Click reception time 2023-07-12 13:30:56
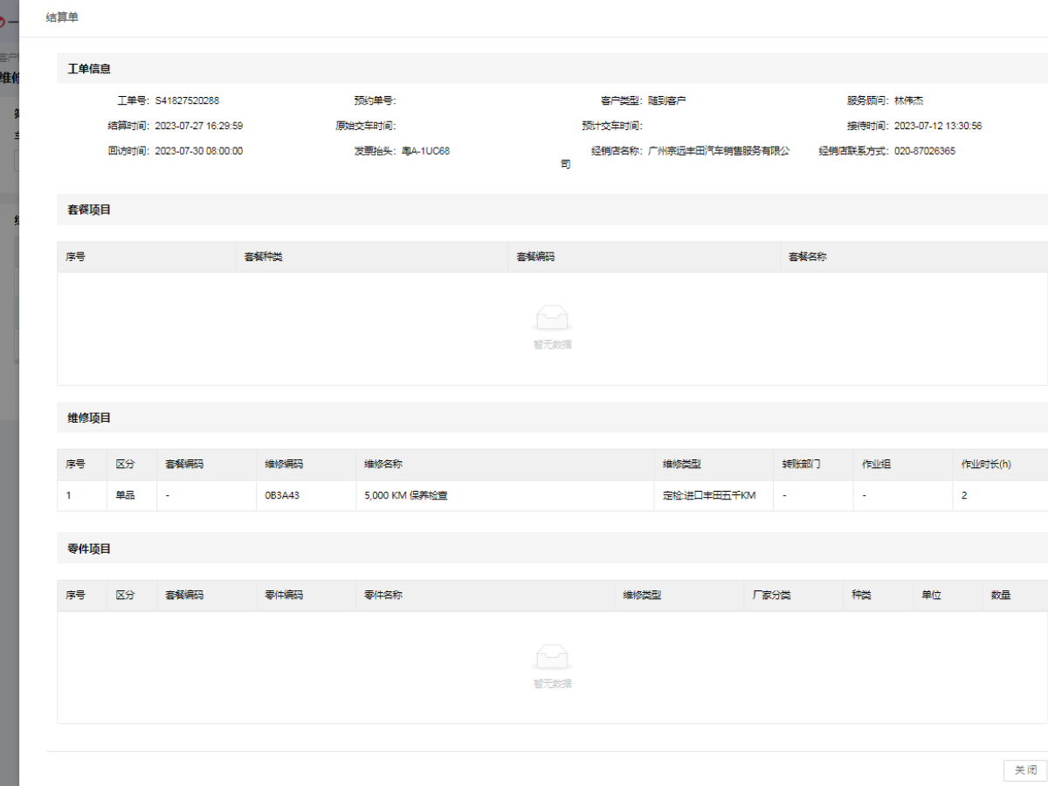The width and height of the screenshot is (1048, 786). click(938, 126)
